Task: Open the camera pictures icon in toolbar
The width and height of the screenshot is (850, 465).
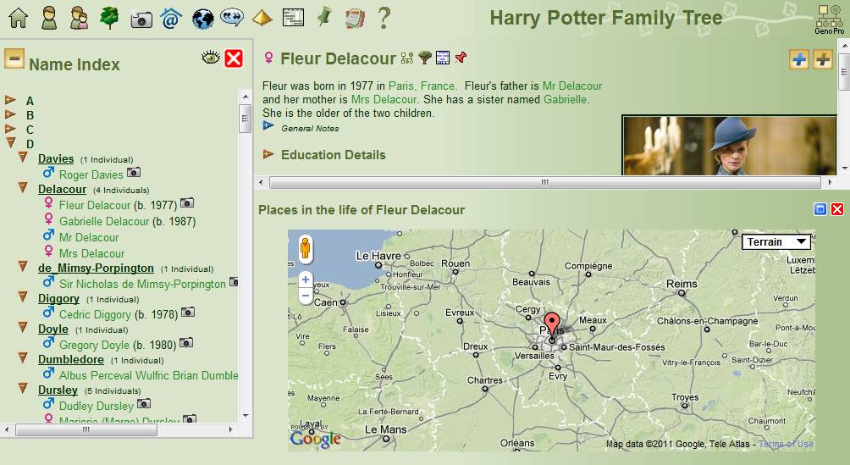Action: [141, 20]
